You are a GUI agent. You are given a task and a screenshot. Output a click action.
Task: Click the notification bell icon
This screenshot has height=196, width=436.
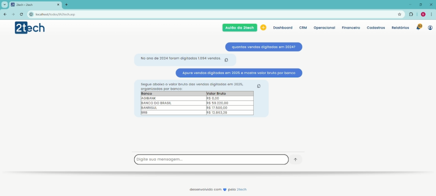coord(418,28)
